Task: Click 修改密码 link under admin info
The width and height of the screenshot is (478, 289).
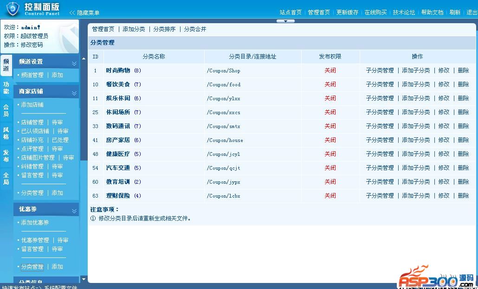Action: point(32,45)
